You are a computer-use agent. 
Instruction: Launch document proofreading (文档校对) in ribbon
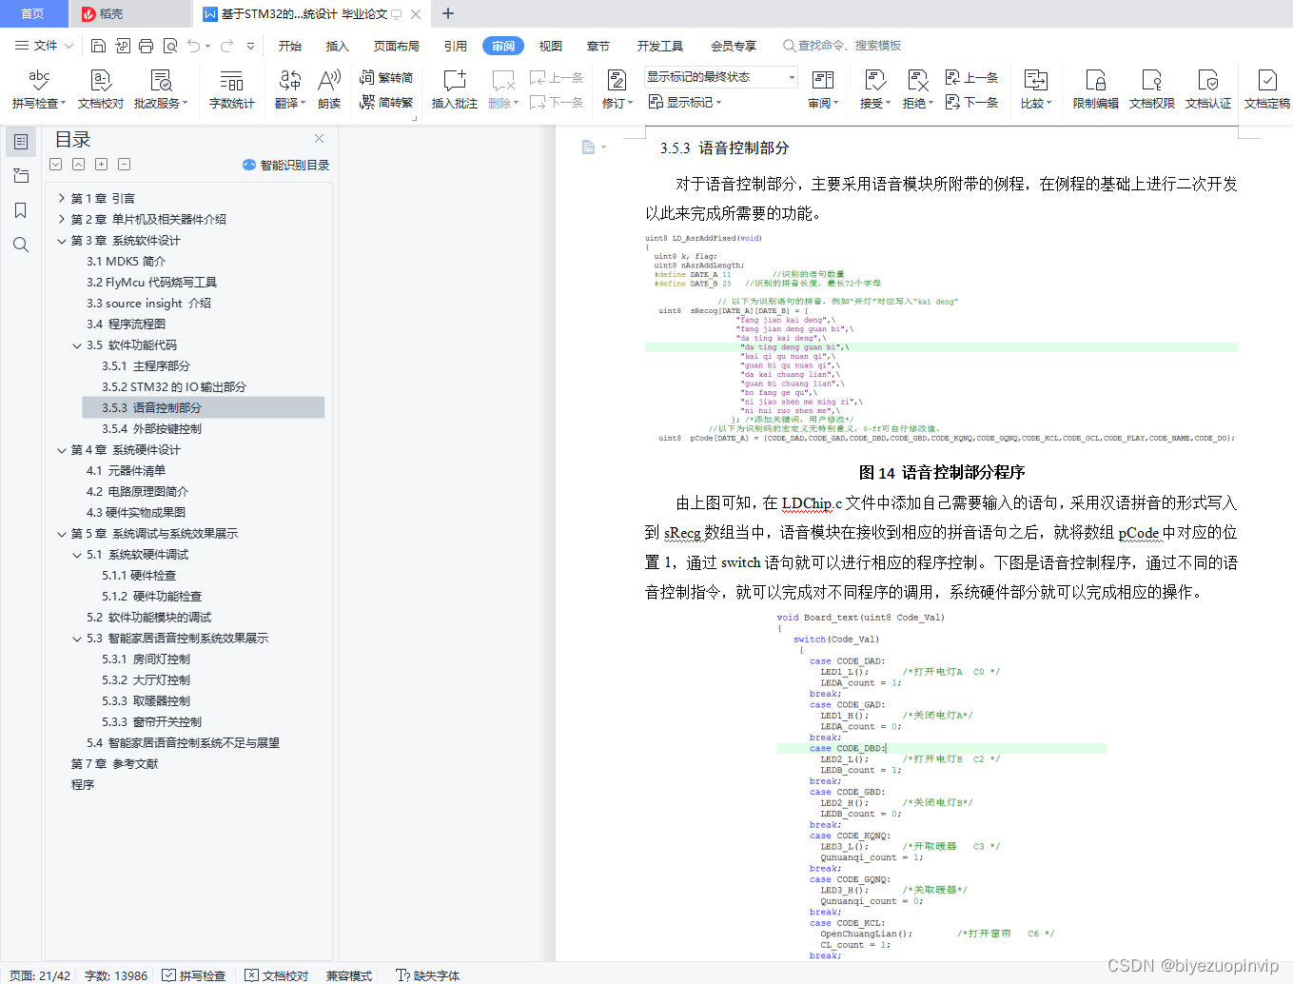(x=101, y=89)
